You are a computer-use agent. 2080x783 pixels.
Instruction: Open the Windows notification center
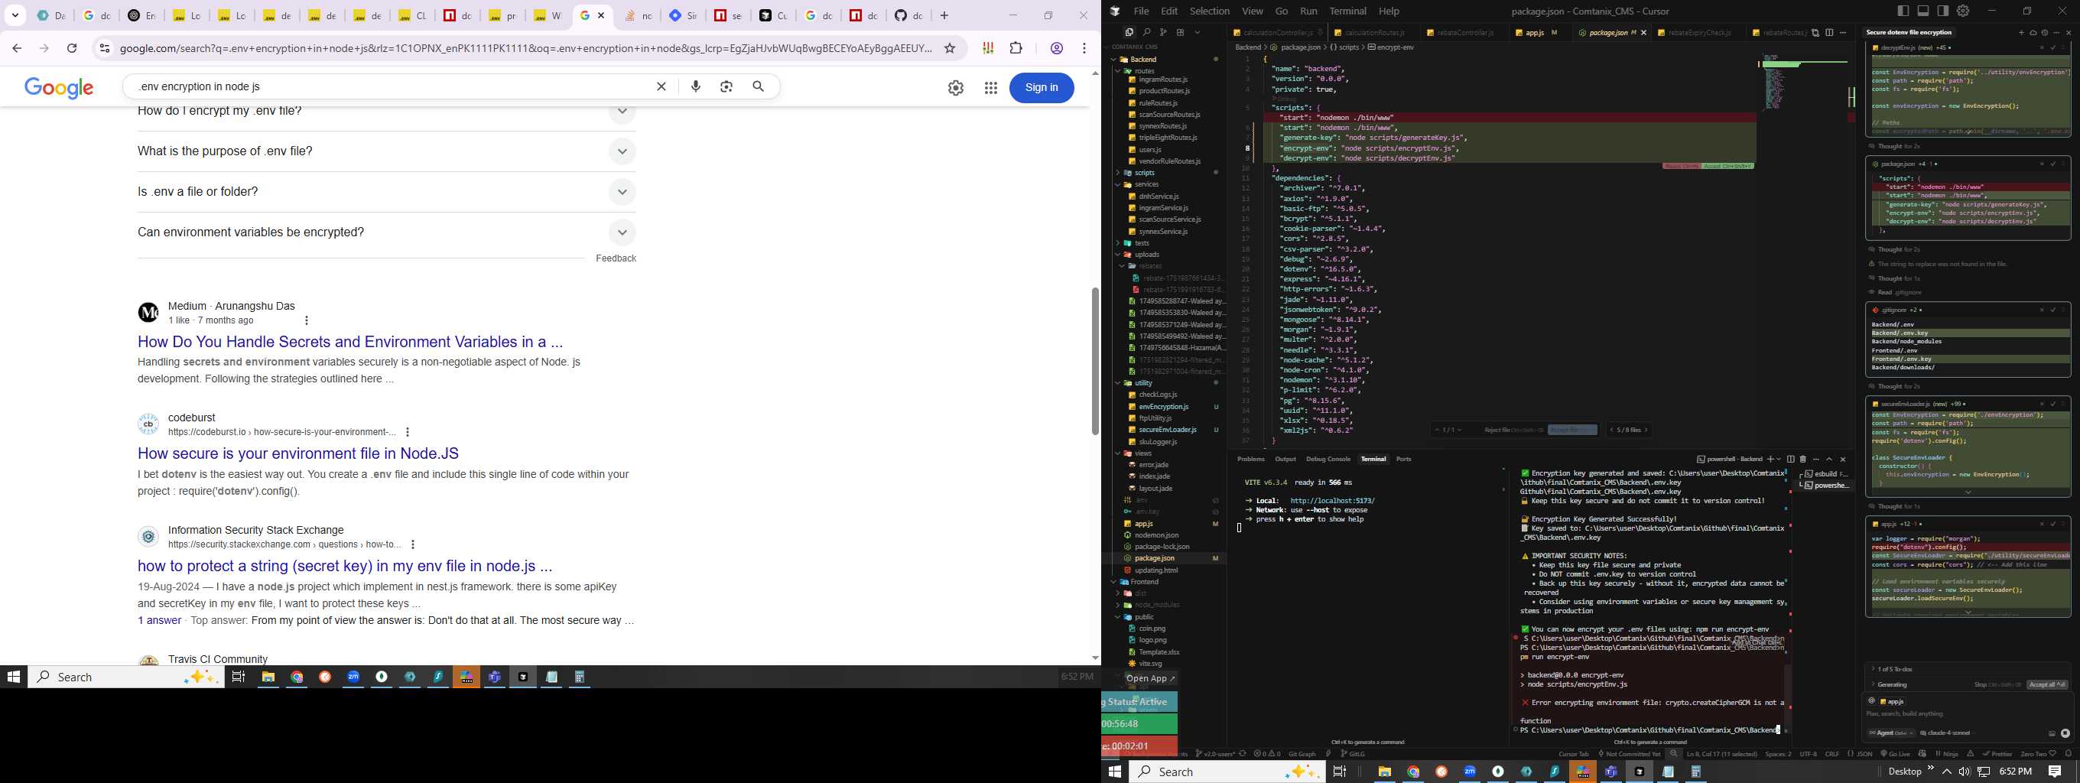coord(2055,772)
